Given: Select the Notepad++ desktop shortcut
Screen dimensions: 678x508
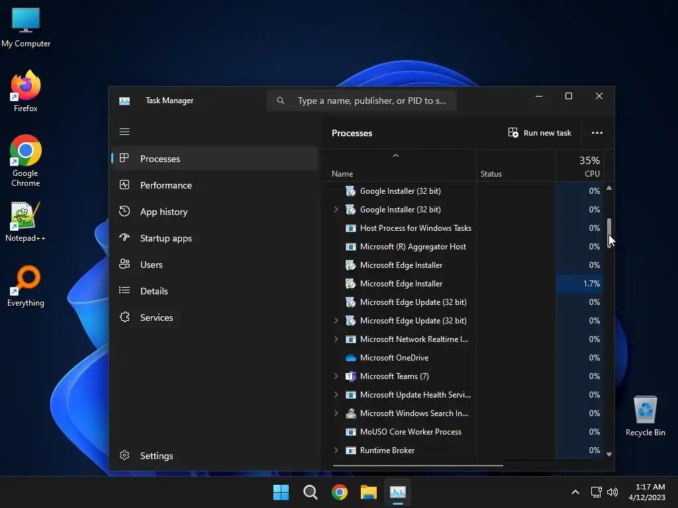Looking at the screenshot, I should tap(26, 222).
